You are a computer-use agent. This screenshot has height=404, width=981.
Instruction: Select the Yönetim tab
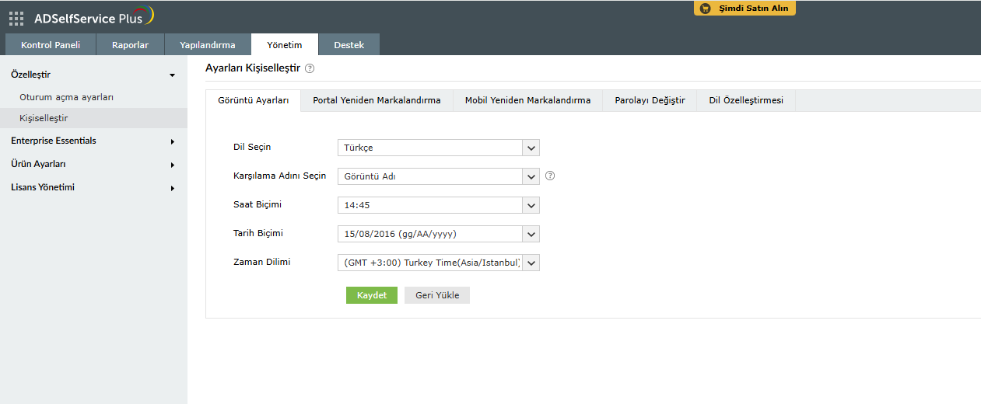[285, 45]
